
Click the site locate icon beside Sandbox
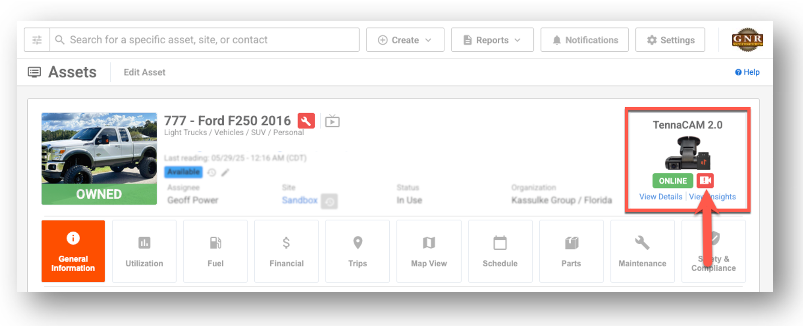point(329,201)
